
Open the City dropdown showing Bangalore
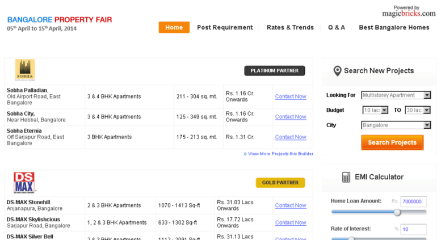coord(396,125)
